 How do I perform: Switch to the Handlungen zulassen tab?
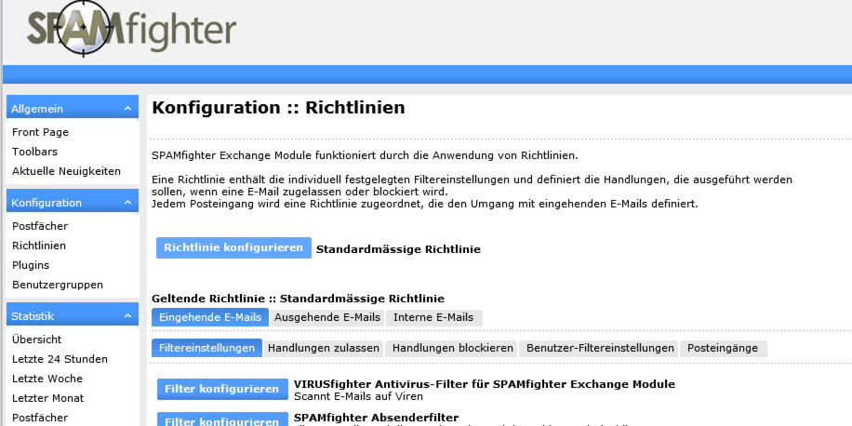tap(324, 348)
